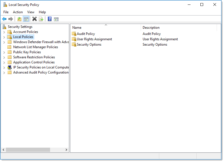Expand the Public Key Policies node
The height and width of the screenshot is (162, 224).
click(4, 52)
